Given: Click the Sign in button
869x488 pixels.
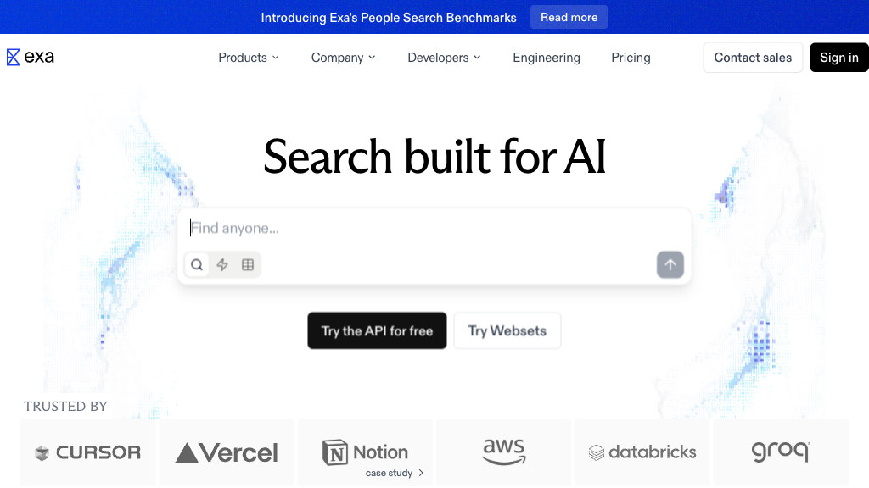Looking at the screenshot, I should pos(839,58).
